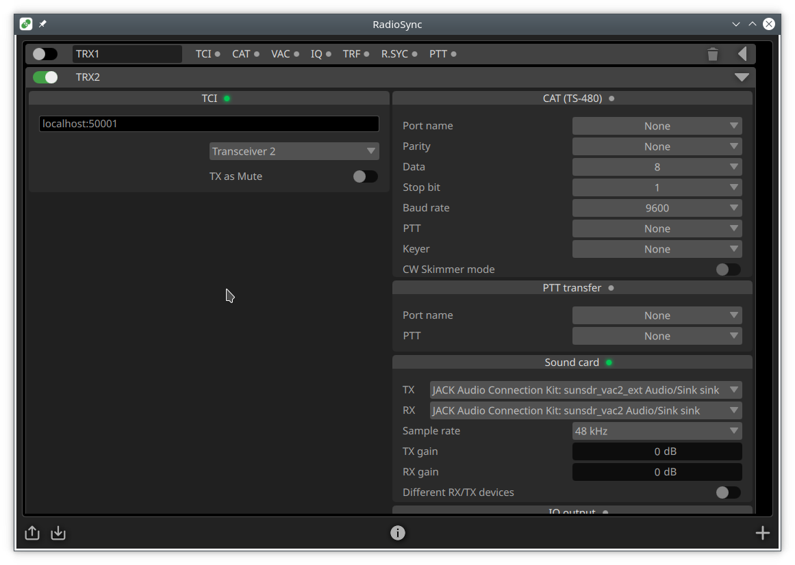Image resolution: width=795 pixels, height=565 pixels.
Task: Disable the TRX2 toggle switch
Action: 45,77
